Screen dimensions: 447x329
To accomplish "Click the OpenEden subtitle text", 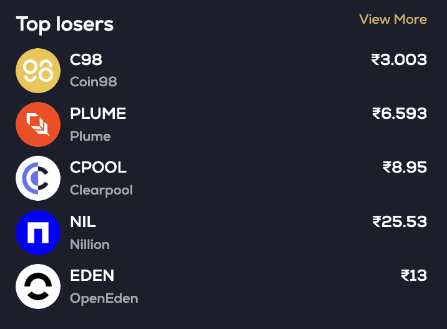I will pos(104,298).
